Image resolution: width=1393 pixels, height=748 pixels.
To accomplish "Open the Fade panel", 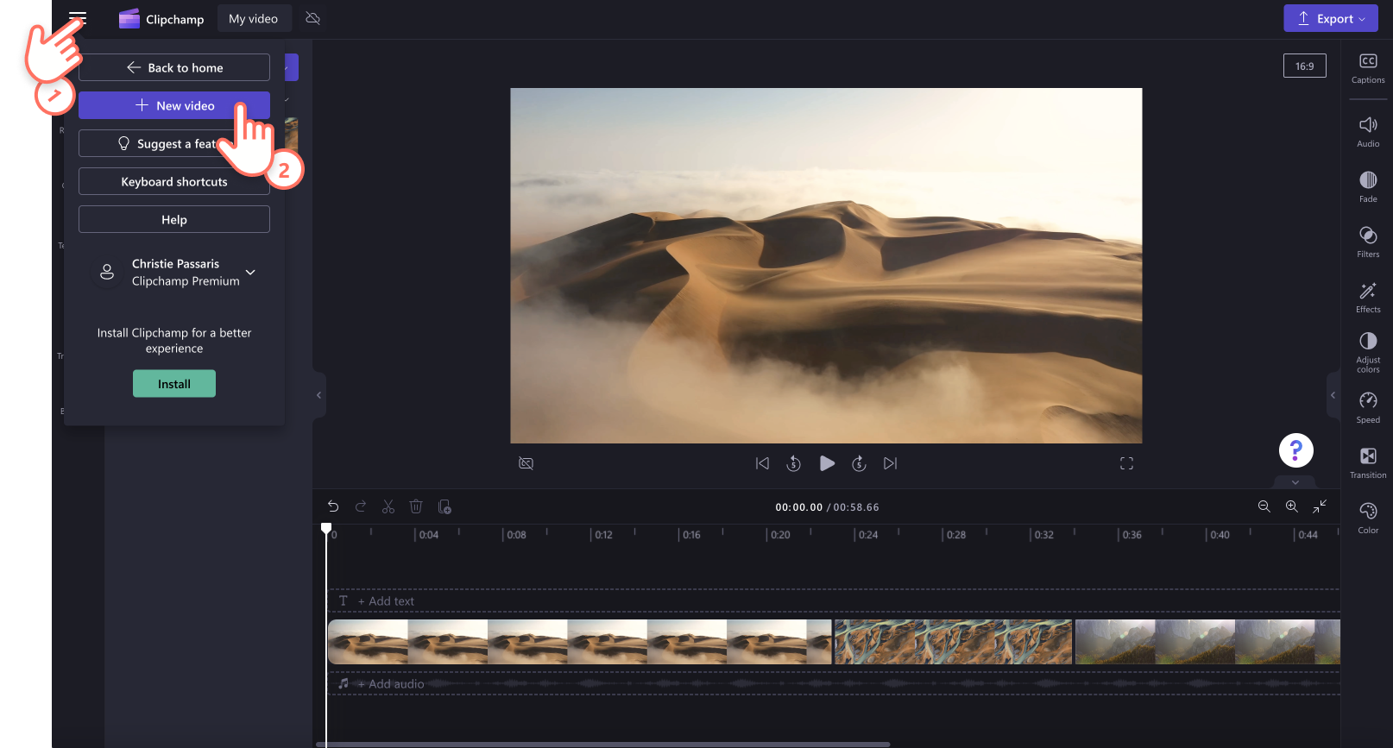I will pyautogui.click(x=1368, y=187).
